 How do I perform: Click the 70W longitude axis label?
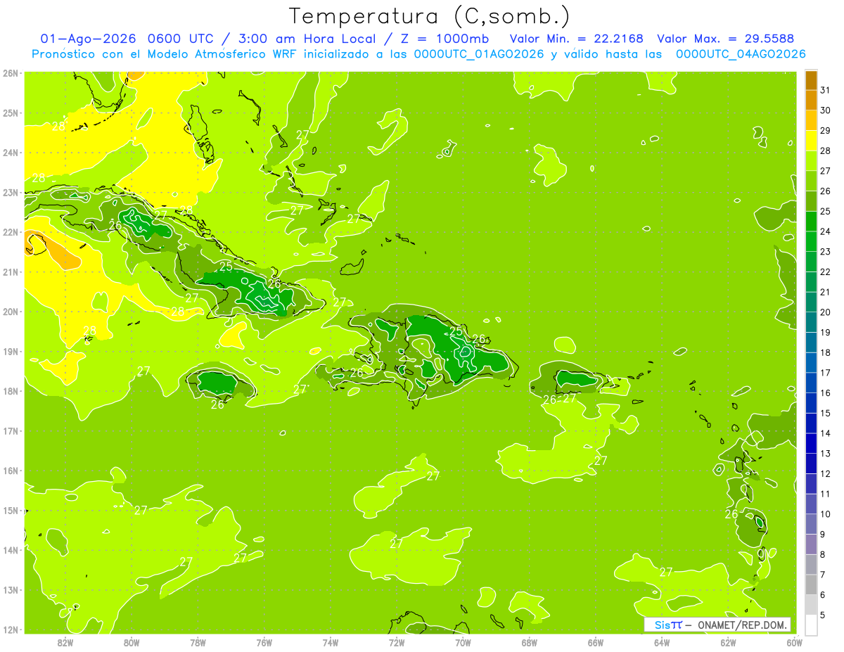463,642
